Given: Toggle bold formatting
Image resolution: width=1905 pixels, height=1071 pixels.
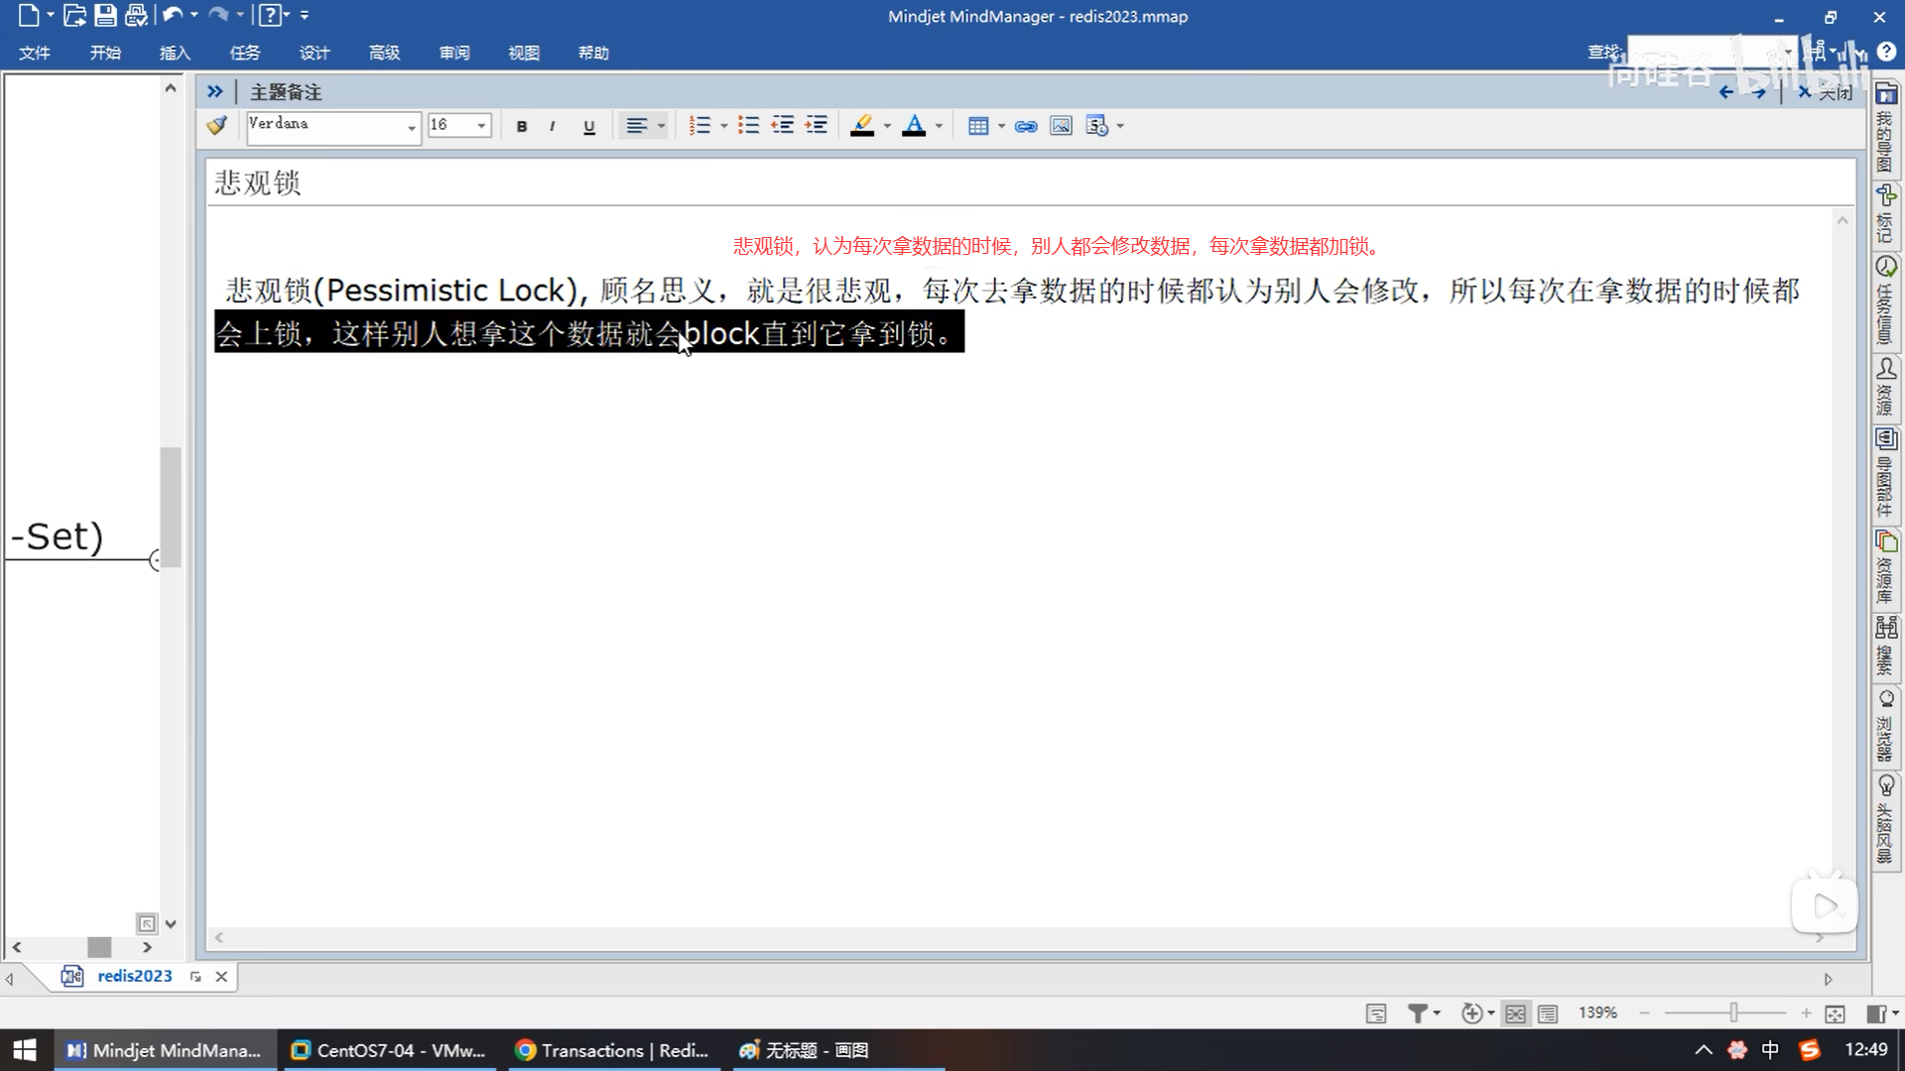Looking at the screenshot, I should [522, 126].
